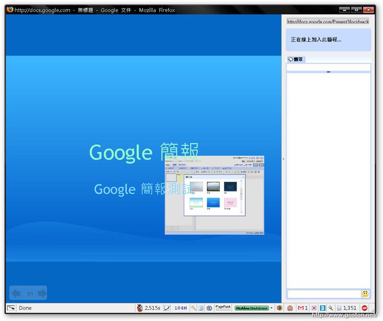383x321 pixels.
Task: Click the audience list resize grip
Action: [x=329, y=72]
